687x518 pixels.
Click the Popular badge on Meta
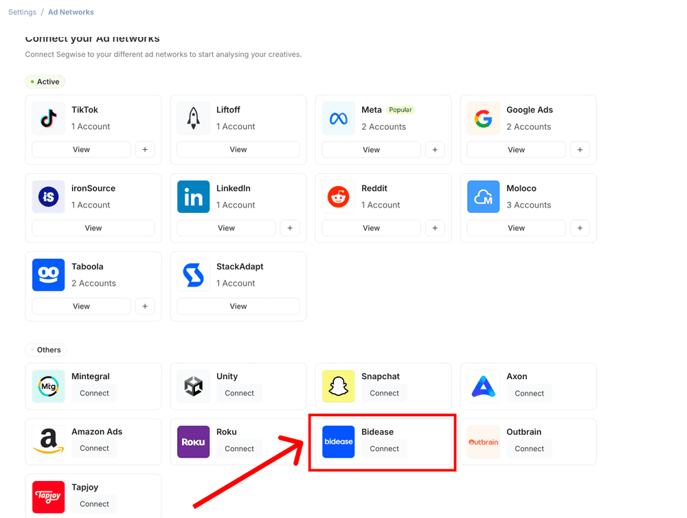pos(401,110)
